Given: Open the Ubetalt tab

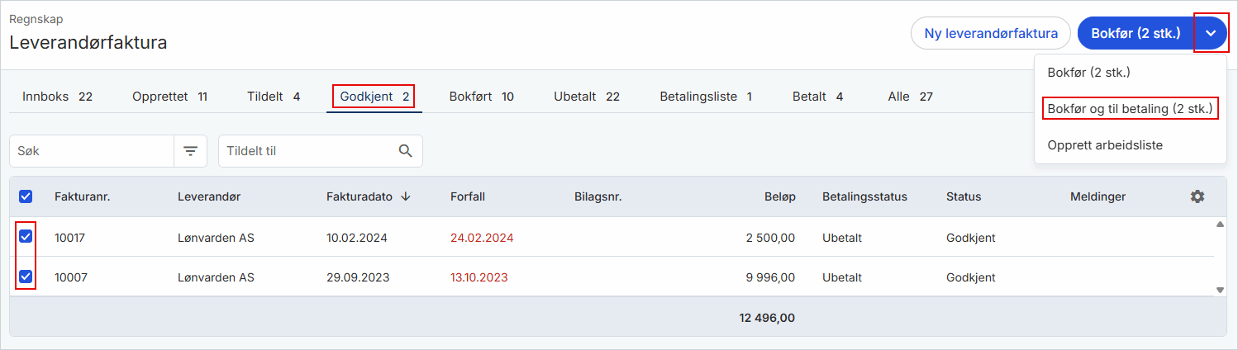Looking at the screenshot, I should (x=586, y=97).
